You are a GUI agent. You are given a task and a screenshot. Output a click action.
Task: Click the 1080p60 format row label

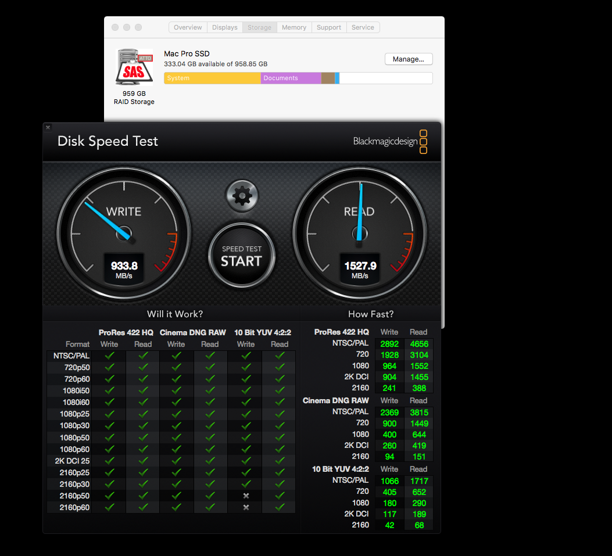[x=74, y=450]
